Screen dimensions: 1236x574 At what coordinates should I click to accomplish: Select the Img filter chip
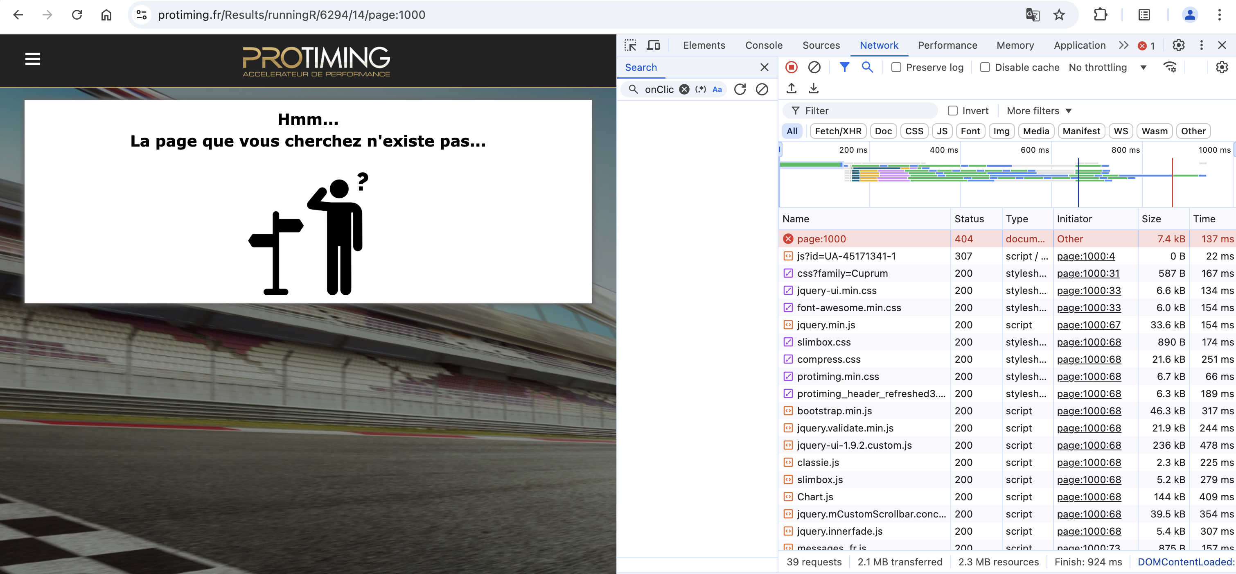click(1001, 131)
